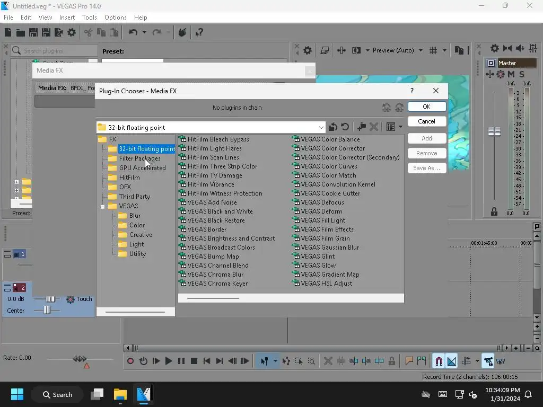Click the Record button in transport bar
Image resolution: width=543 pixels, height=407 pixels.
click(130, 361)
